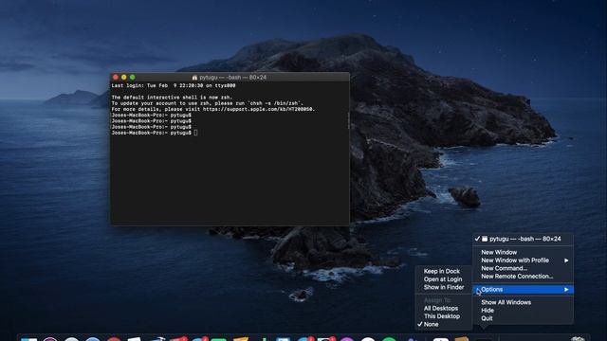607x341 pixels.
Task: Close the Terminal window with red button
Action: (116, 78)
